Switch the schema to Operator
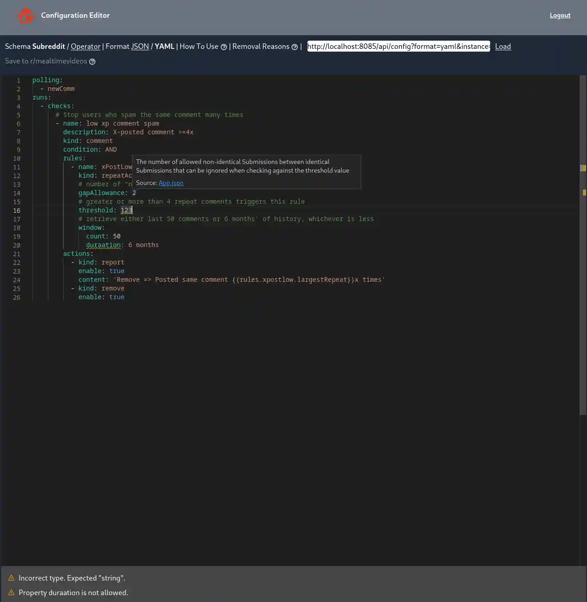 point(85,46)
